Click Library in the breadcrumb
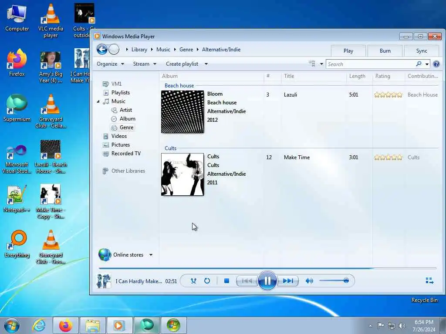 pos(139,50)
